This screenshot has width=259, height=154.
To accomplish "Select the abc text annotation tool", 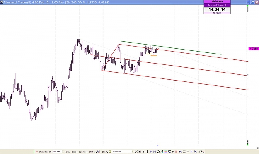I will [188, 152].
